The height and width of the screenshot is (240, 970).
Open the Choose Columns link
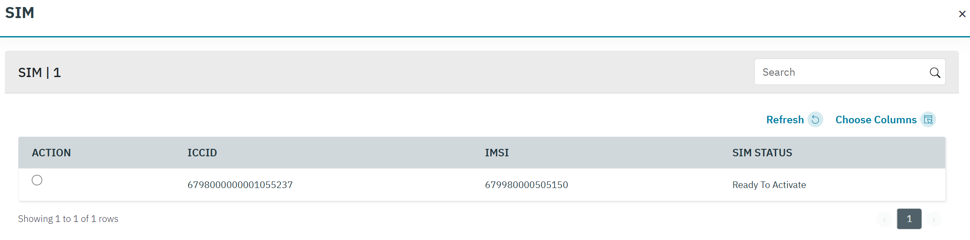876,120
